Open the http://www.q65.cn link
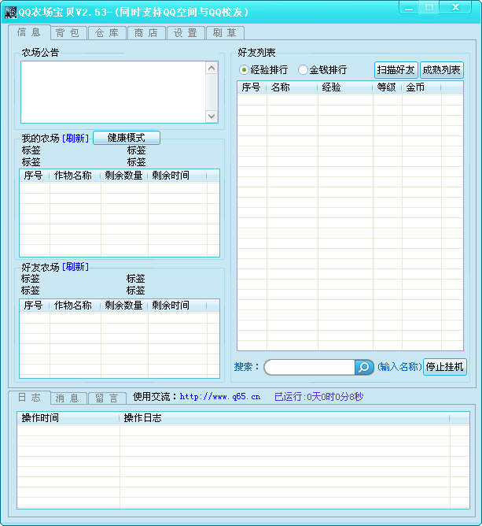 pyautogui.click(x=220, y=397)
